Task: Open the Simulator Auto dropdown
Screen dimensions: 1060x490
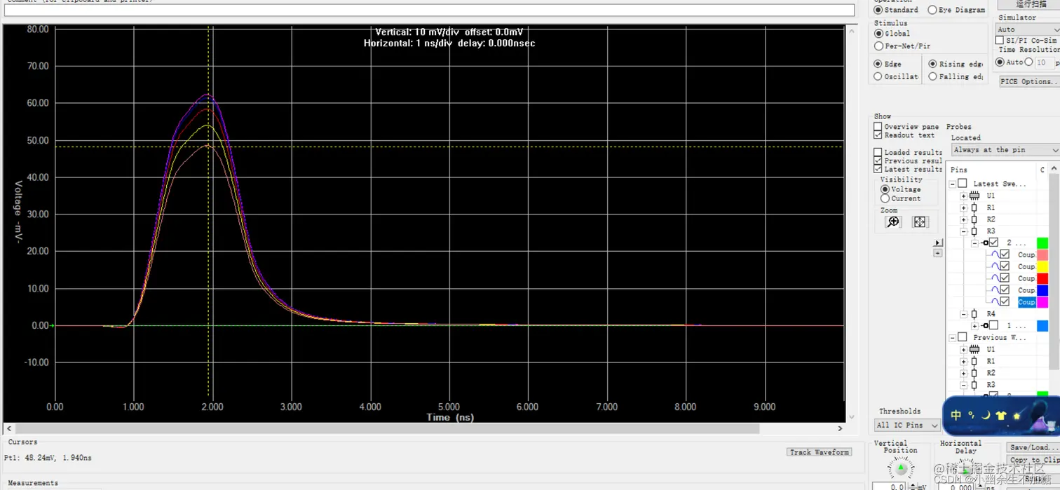Action: coord(1028,29)
